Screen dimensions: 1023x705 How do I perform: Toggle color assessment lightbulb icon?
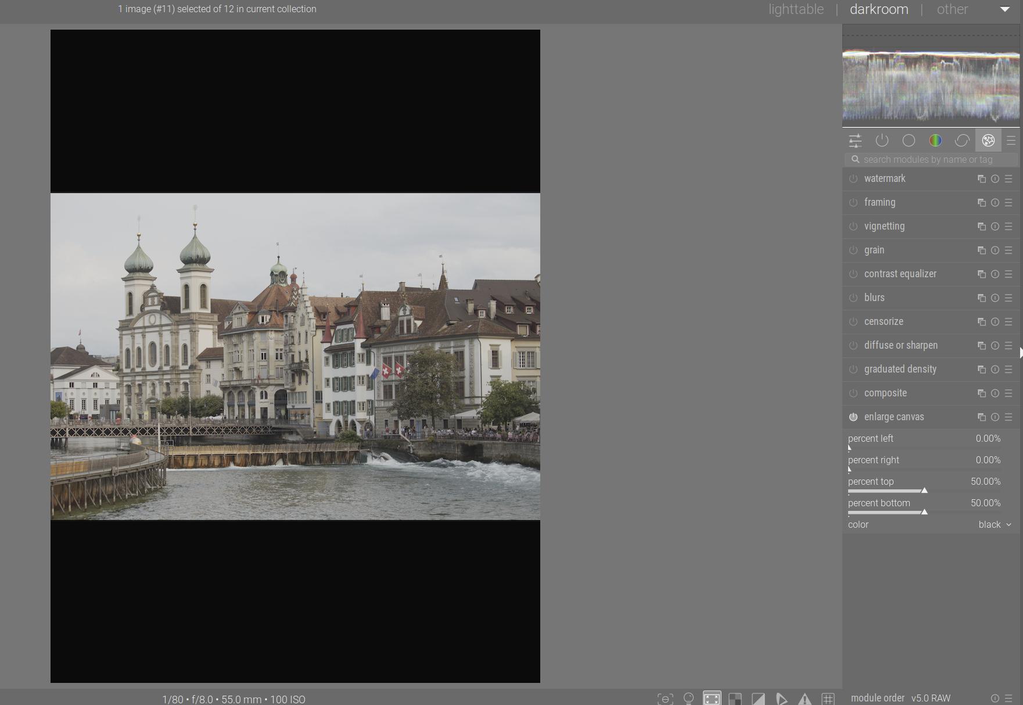pyautogui.click(x=688, y=698)
